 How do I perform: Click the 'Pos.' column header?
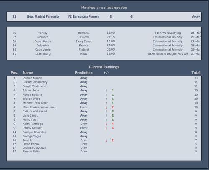tap(14, 73)
